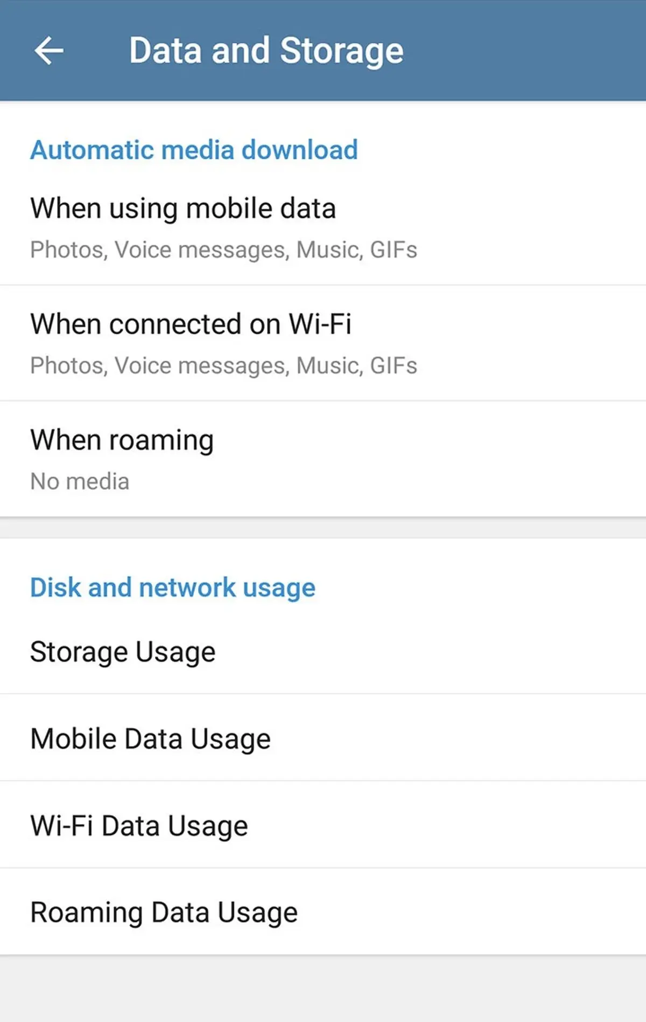Open 'When connected on Wi-Fi' settings
This screenshot has height=1022, width=646.
pyautogui.click(x=191, y=324)
